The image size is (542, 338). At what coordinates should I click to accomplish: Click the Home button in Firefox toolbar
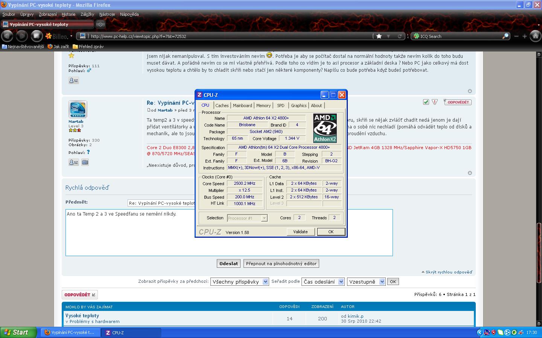[x=535, y=36]
